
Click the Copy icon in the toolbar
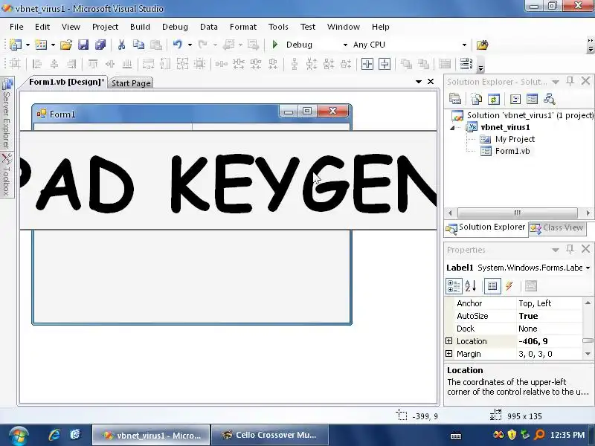(138, 45)
